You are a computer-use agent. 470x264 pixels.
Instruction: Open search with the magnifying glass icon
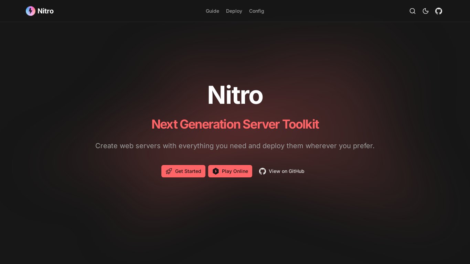[x=413, y=11]
